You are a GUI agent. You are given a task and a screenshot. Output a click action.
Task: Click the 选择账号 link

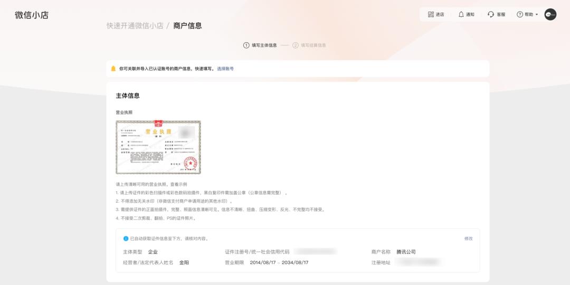(225, 69)
